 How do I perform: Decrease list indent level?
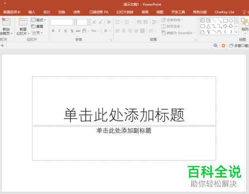tap(139, 22)
